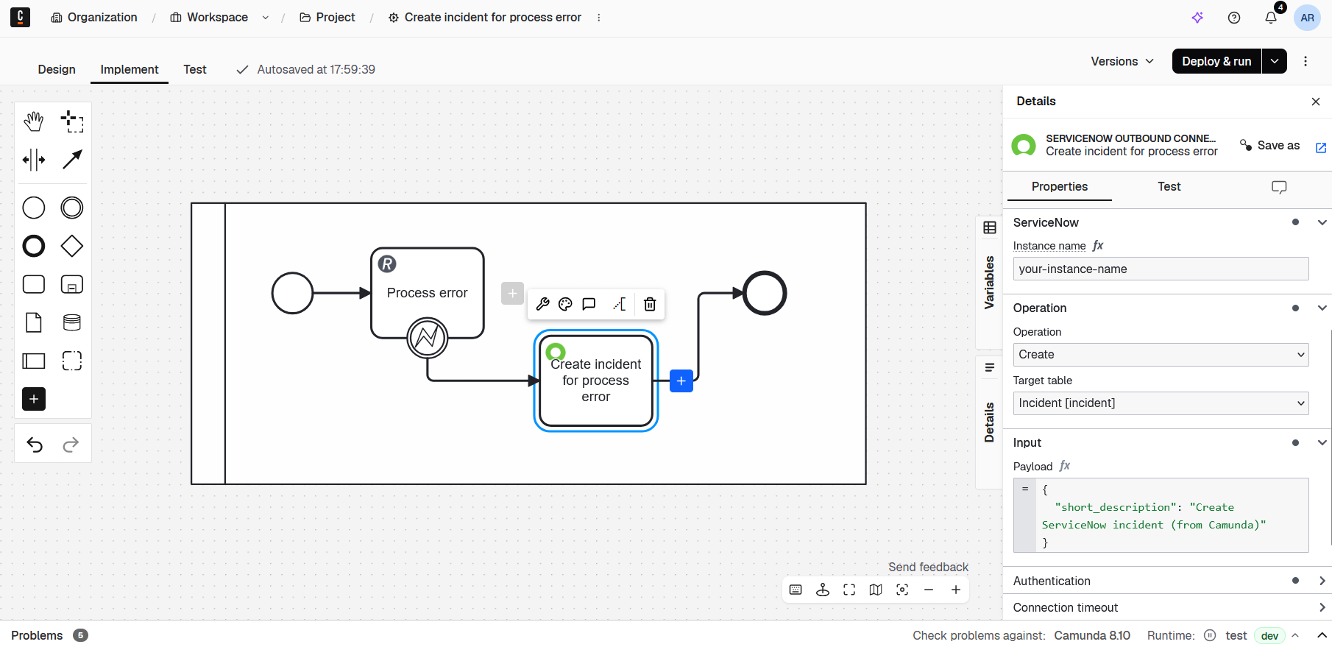Add an end event from palette
1332x647 pixels.
click(x=34, y=246)
